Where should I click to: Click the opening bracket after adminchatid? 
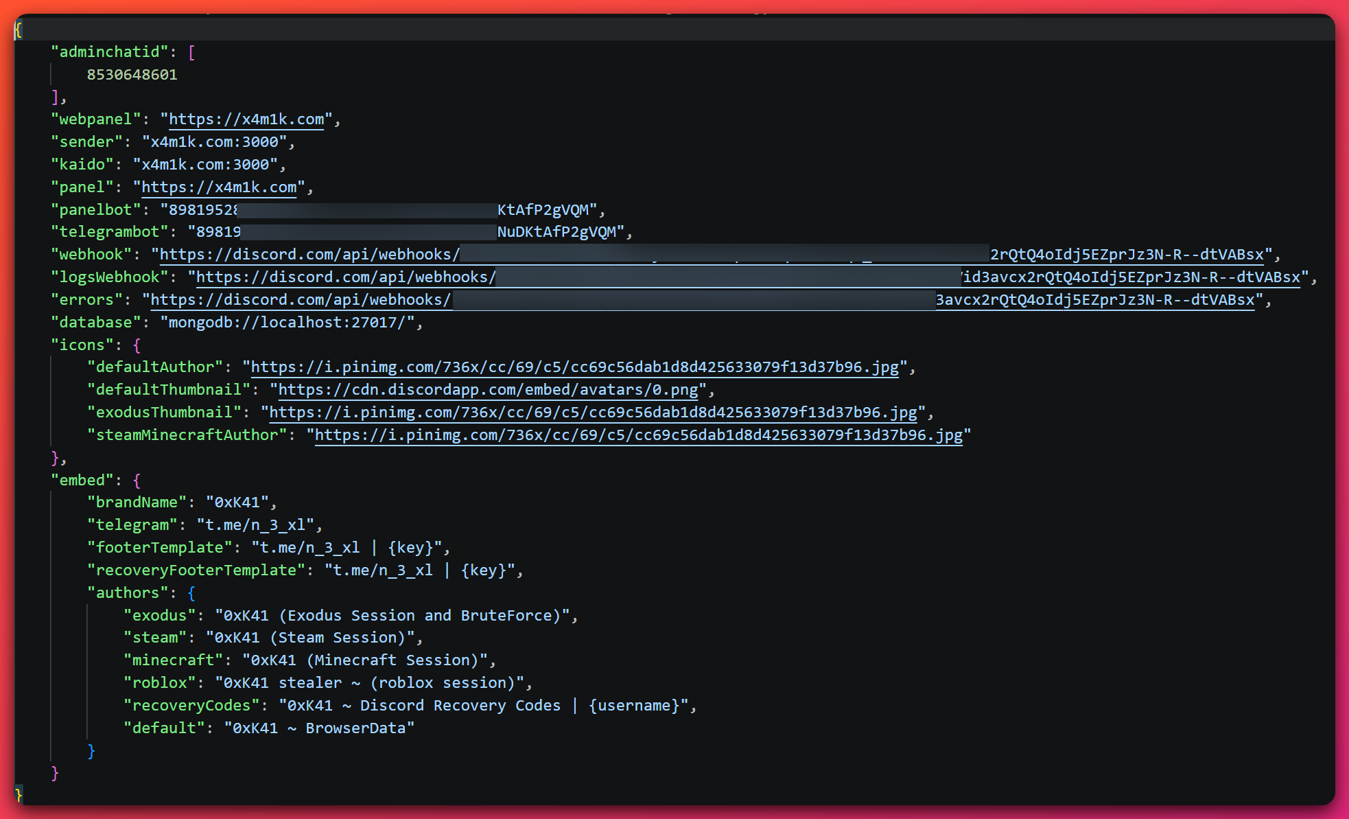(x=191, y=52)
